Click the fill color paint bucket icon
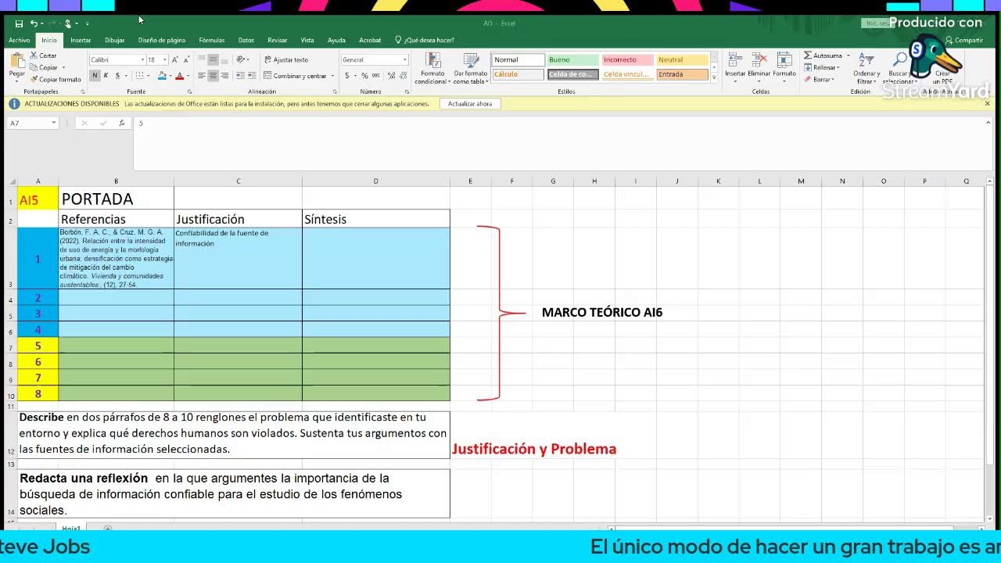This screenshot has height=563, width=1001. tap(162, 76)
